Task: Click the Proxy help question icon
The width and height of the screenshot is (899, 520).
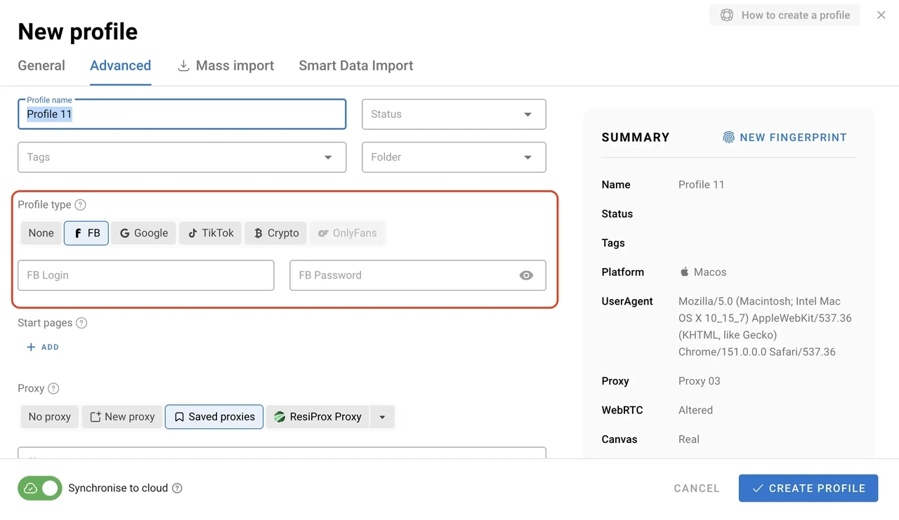Action: click(53, 388)
